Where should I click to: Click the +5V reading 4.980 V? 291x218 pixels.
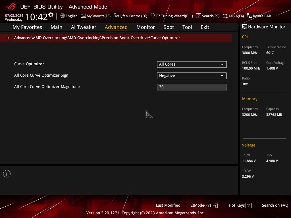coord(272,161)
